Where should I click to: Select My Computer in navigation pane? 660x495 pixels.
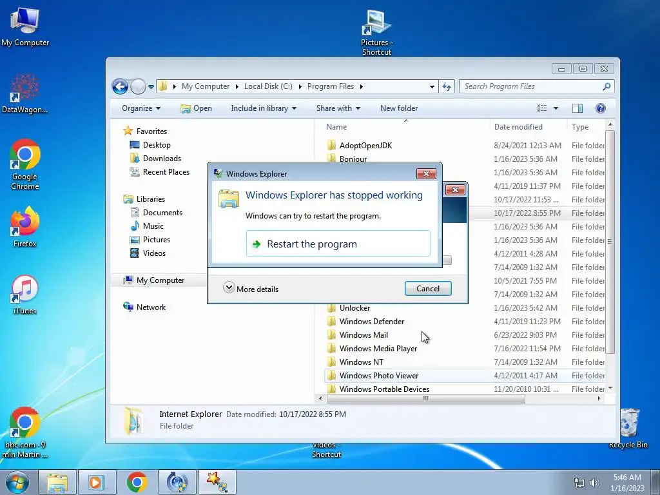(x=160, y=280)
